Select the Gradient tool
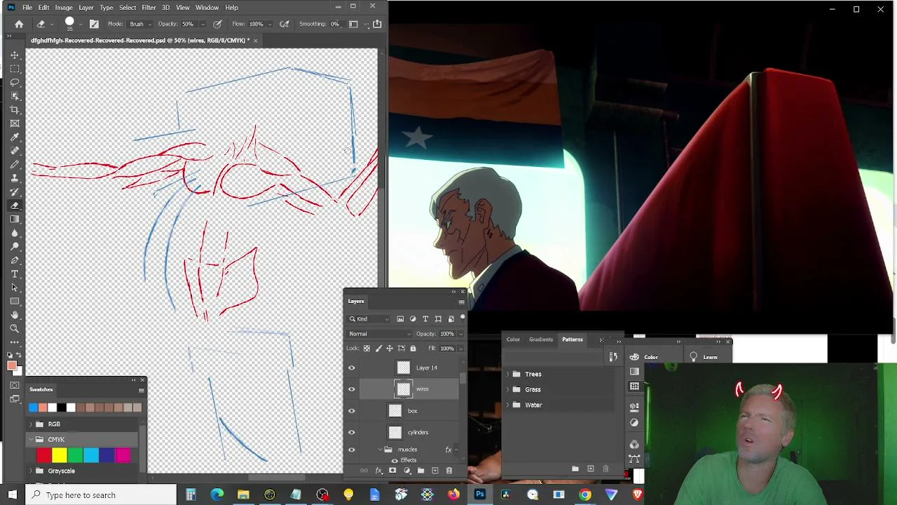Screen dimensions: 897x505 [x=15, y=219]
